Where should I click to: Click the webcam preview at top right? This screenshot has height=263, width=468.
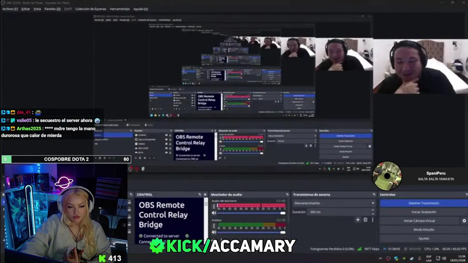pyautogui.click(x=420, y=66)
